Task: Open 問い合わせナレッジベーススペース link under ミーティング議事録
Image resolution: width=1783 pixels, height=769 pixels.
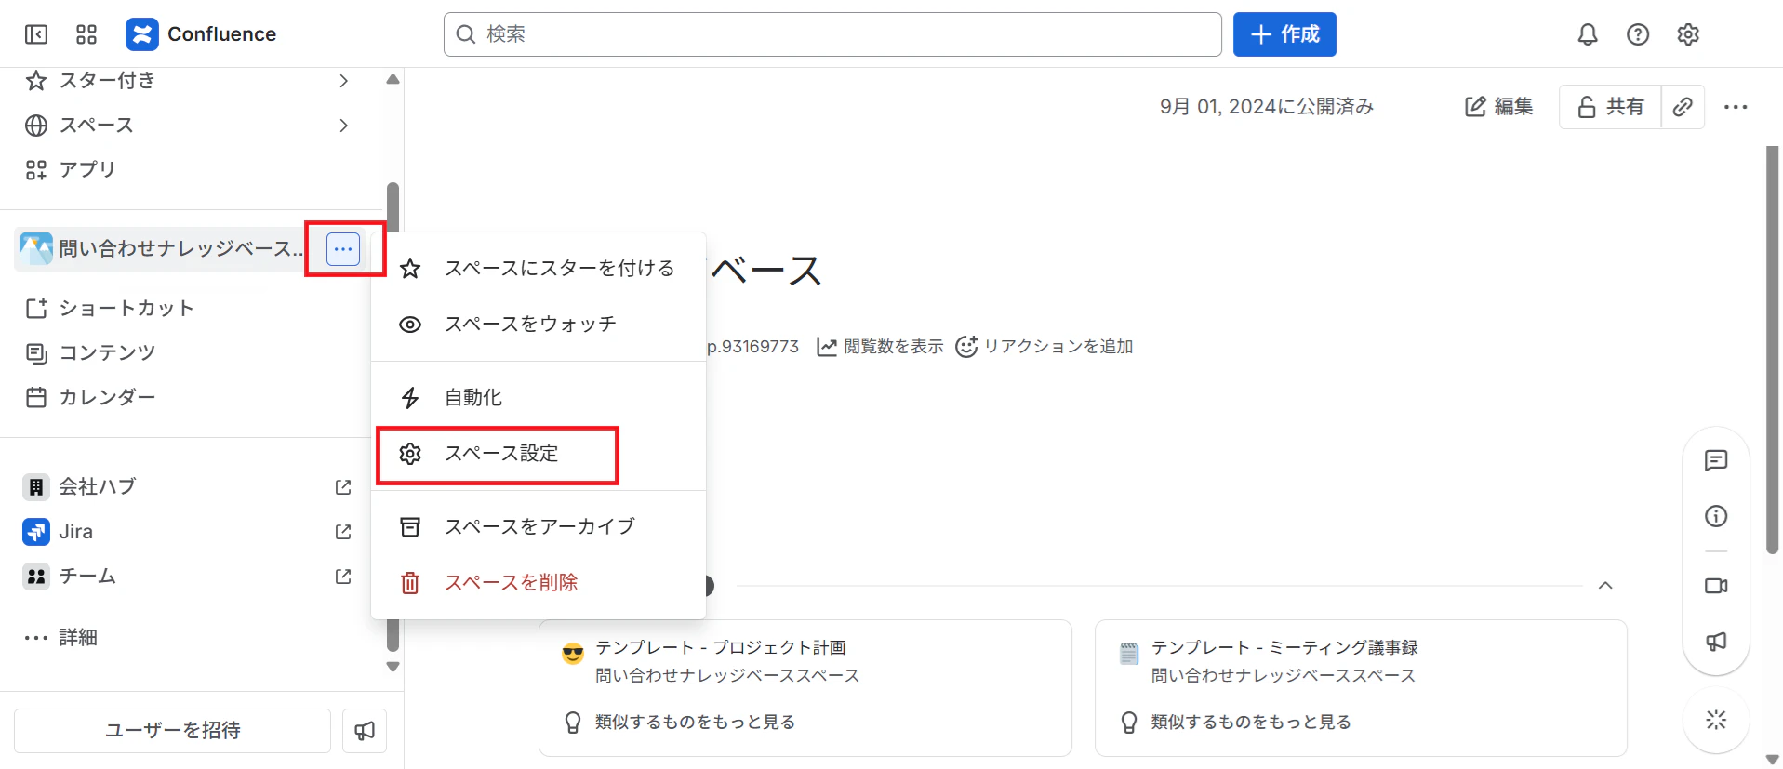Action: tap(1284, 676)
